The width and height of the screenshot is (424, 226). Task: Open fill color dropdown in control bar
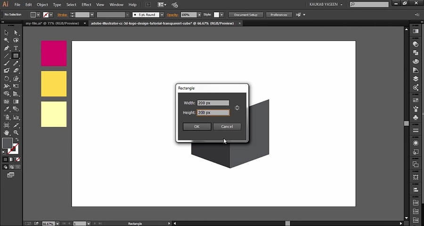[38, 15]
